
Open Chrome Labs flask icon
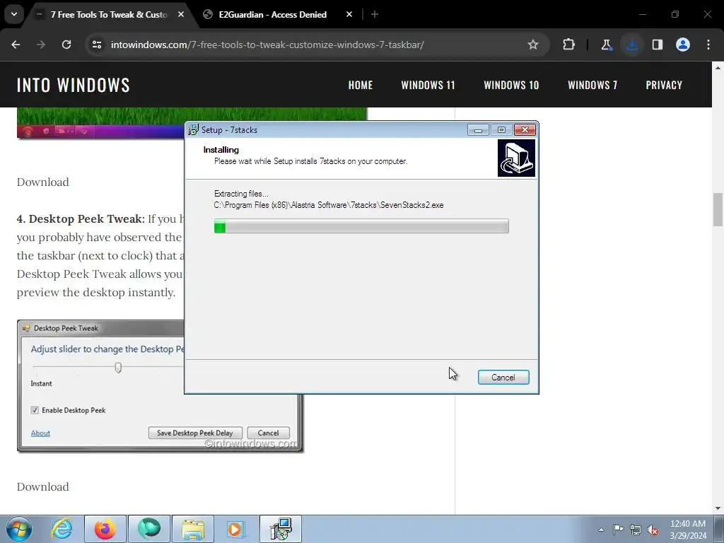606,45
